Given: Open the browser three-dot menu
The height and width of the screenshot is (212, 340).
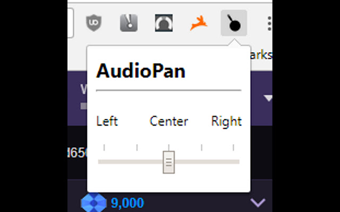Looking at the screenshot, I should (x=269, y=23).
